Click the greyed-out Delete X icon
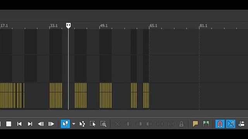This screenshot has width=248, height=139. pyautogui.click(x=117, y=124)
